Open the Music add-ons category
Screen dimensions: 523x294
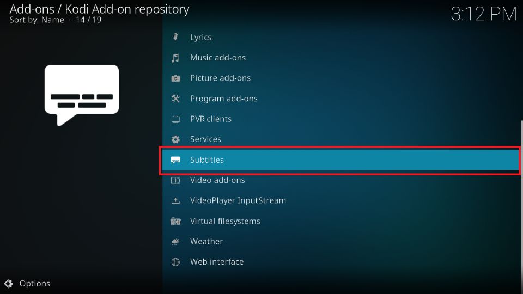pyautogui.click(x=341, y=58)
